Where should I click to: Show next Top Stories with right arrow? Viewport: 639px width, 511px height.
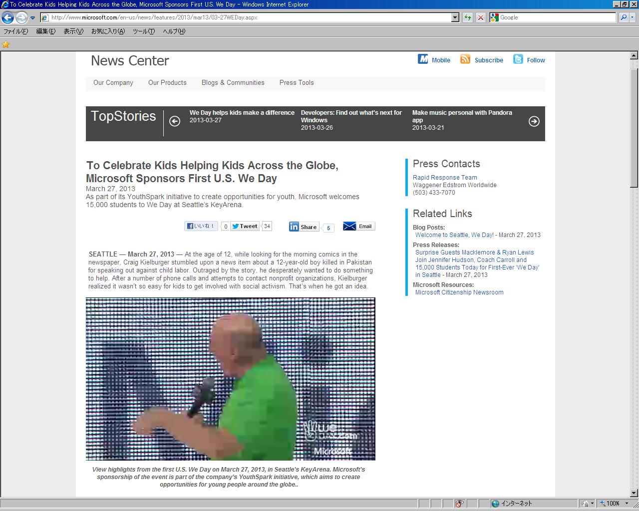pyautogui.click(x=534, y=121)
